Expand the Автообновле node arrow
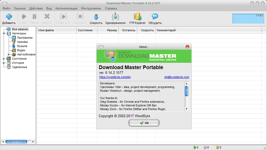This screenshot has height=150, width=267. [9, 55]
